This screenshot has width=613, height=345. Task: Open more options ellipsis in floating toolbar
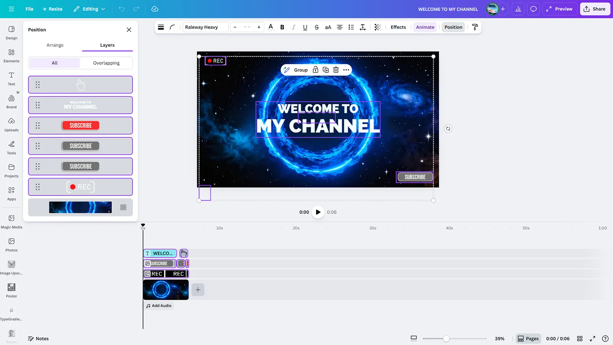(x=346, y=70)
